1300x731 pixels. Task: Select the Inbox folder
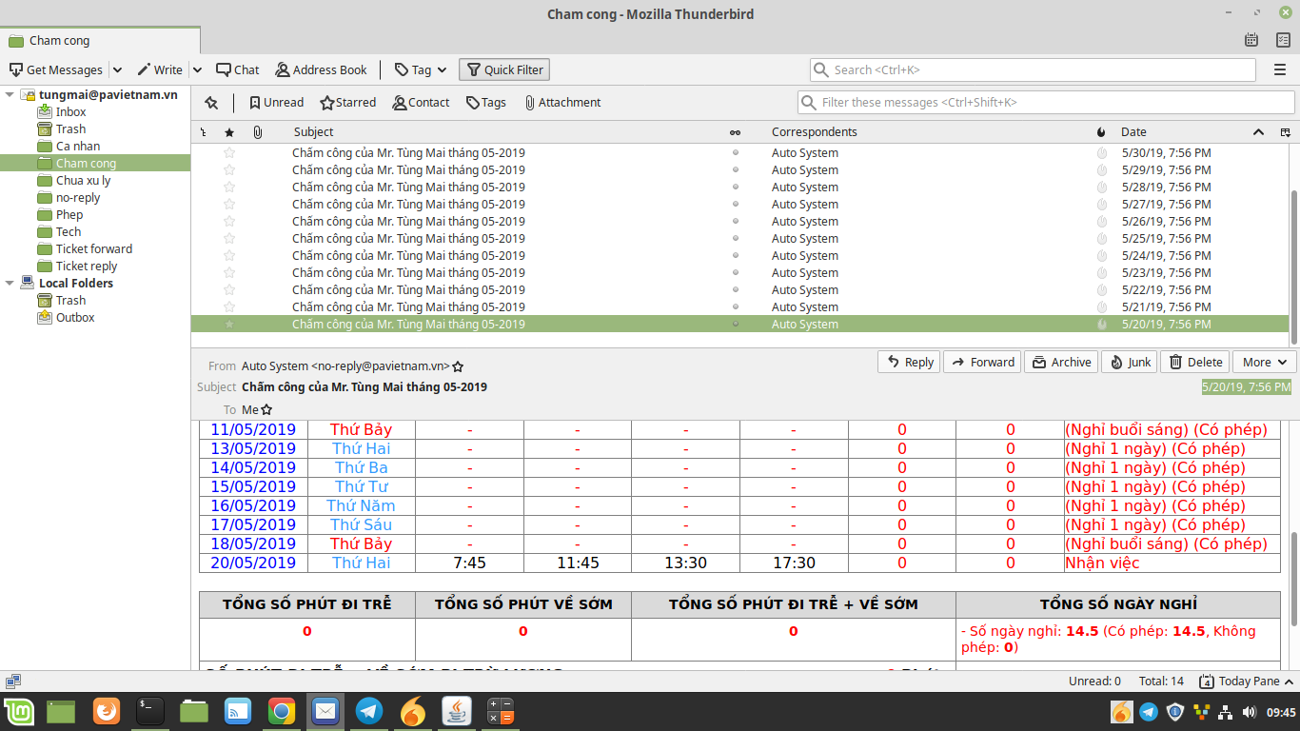[70, 112]
